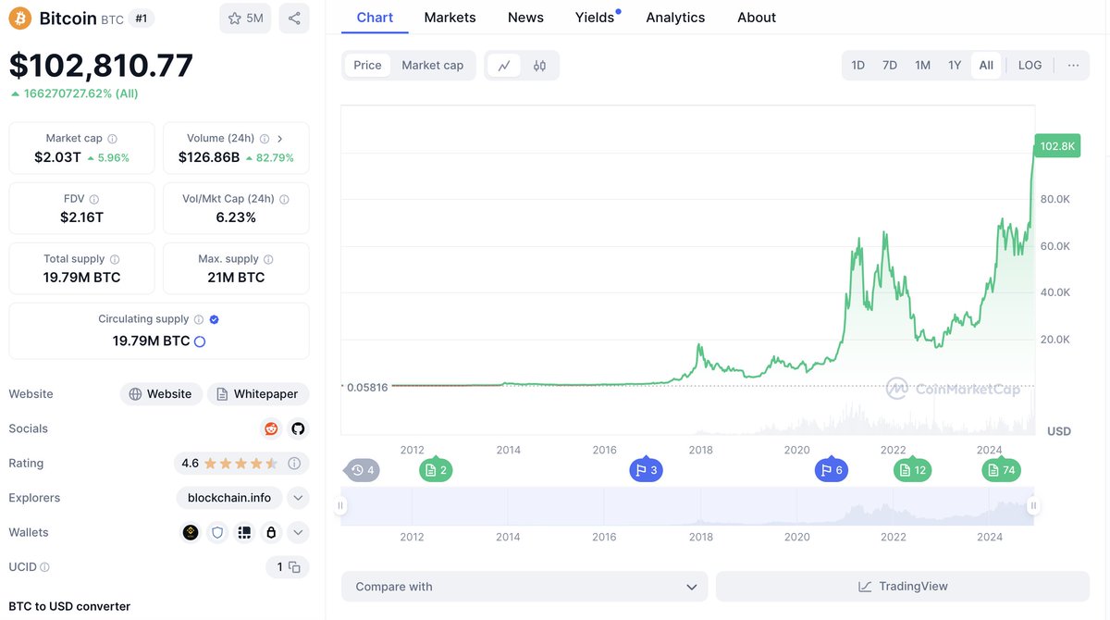Viewport: 1110px width, 620px height.
Task: Open the News tab
Action: (x=525, y=18)
